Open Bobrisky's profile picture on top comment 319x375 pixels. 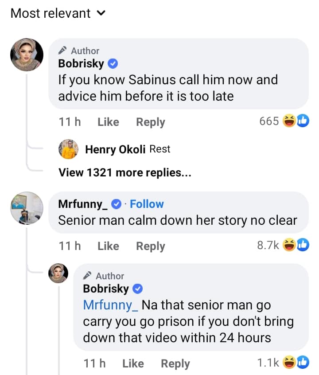[x=27, y=54]
